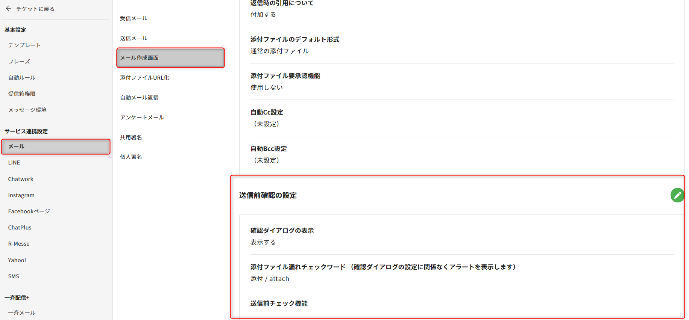Open 添付ファイルURL化 settings

coord(144,77)
